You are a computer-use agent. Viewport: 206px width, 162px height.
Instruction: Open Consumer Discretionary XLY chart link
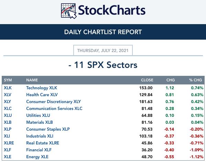[53, 102]
